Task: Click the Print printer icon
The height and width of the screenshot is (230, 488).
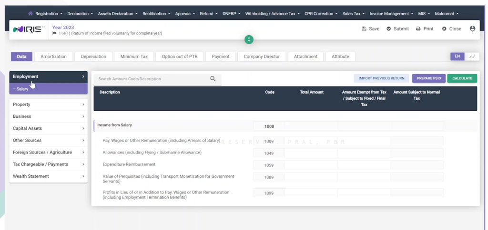Action: tap(418, 29)
